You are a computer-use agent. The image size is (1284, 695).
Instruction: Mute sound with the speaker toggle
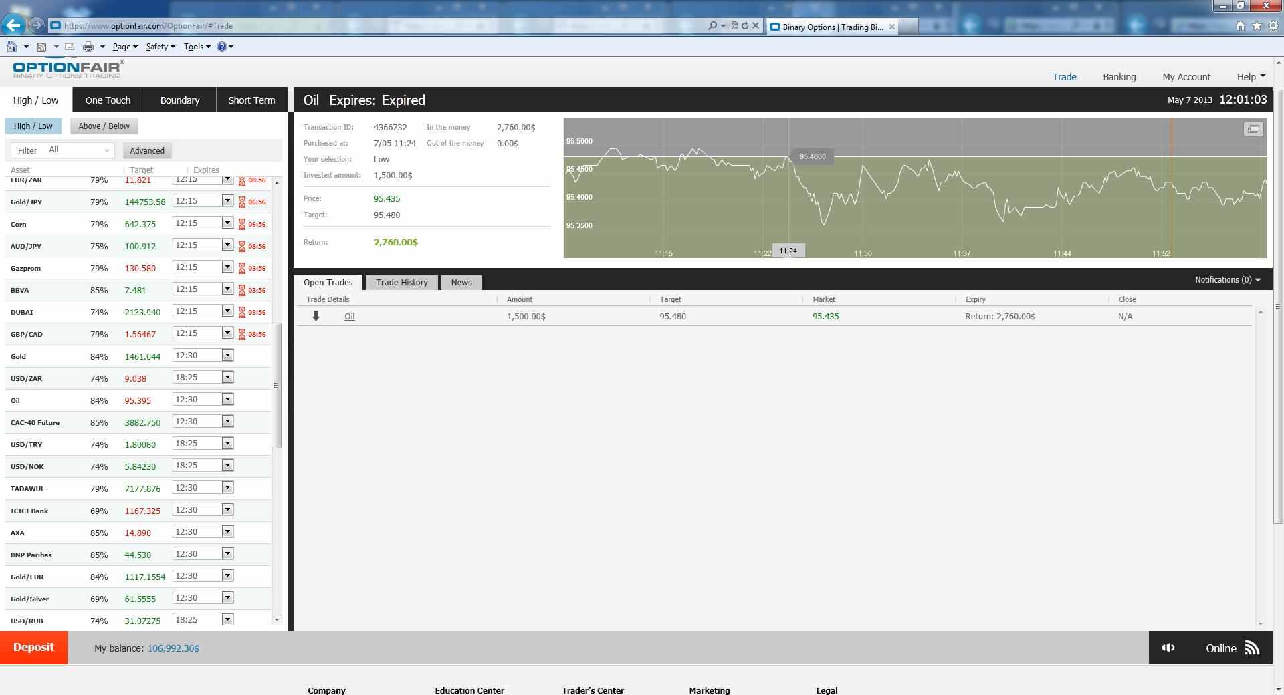click(x=1168, y=648)
